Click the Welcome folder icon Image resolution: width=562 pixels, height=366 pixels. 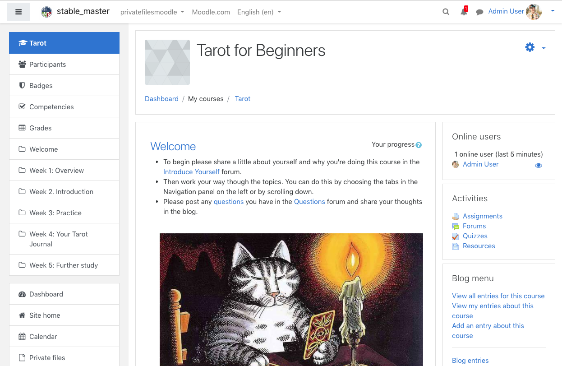click(x=22, y=149)
